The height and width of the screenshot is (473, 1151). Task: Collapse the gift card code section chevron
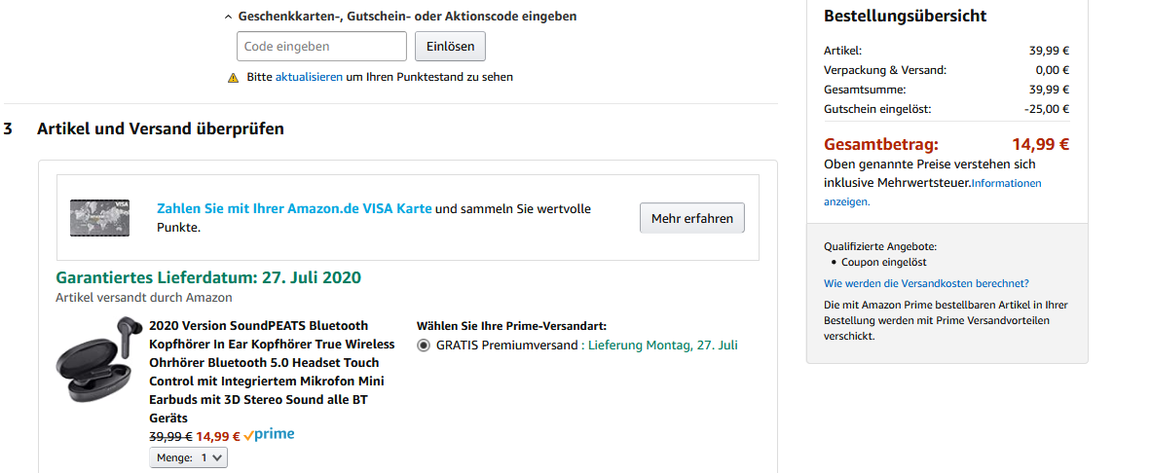(x=228, y=17)
